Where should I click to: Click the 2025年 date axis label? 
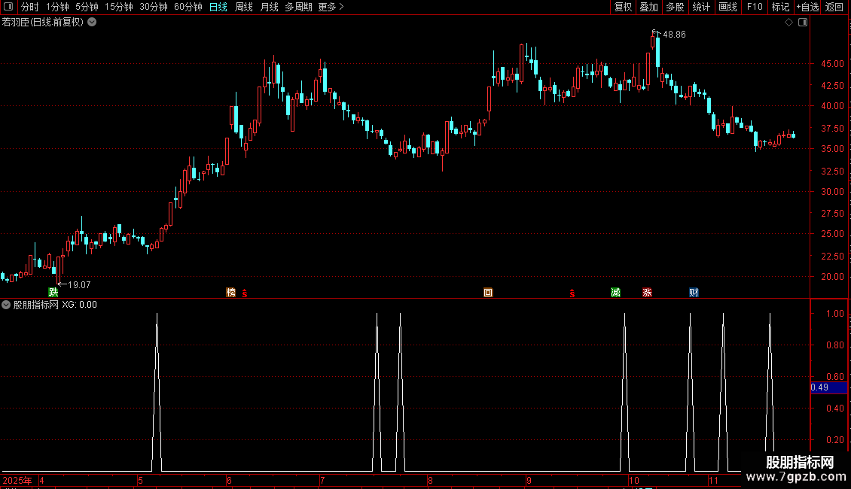click(17, 480)
